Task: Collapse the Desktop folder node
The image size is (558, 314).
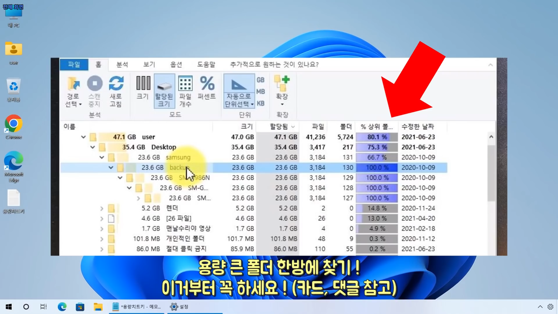Action: 92,147
